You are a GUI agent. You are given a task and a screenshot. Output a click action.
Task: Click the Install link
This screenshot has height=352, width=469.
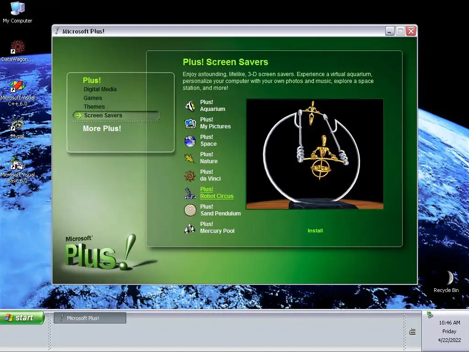[315, 231]
